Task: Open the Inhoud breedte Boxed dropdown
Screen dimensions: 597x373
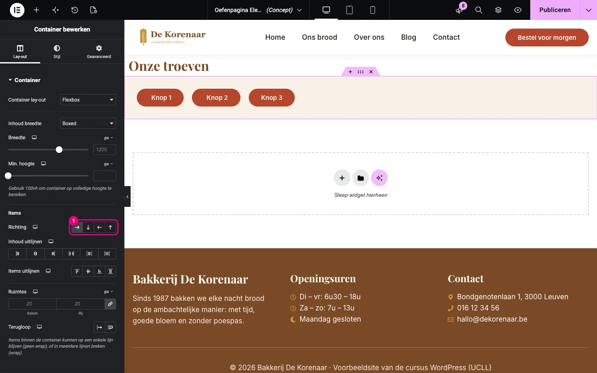Action: (88, 124)
